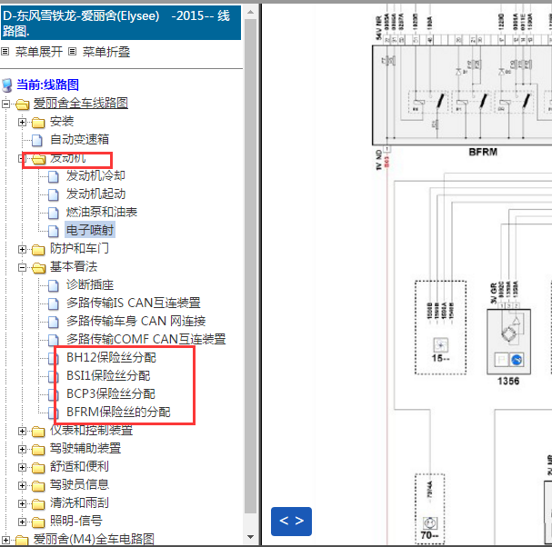Select the 发动机冷却 tree item

pos(95,175)
